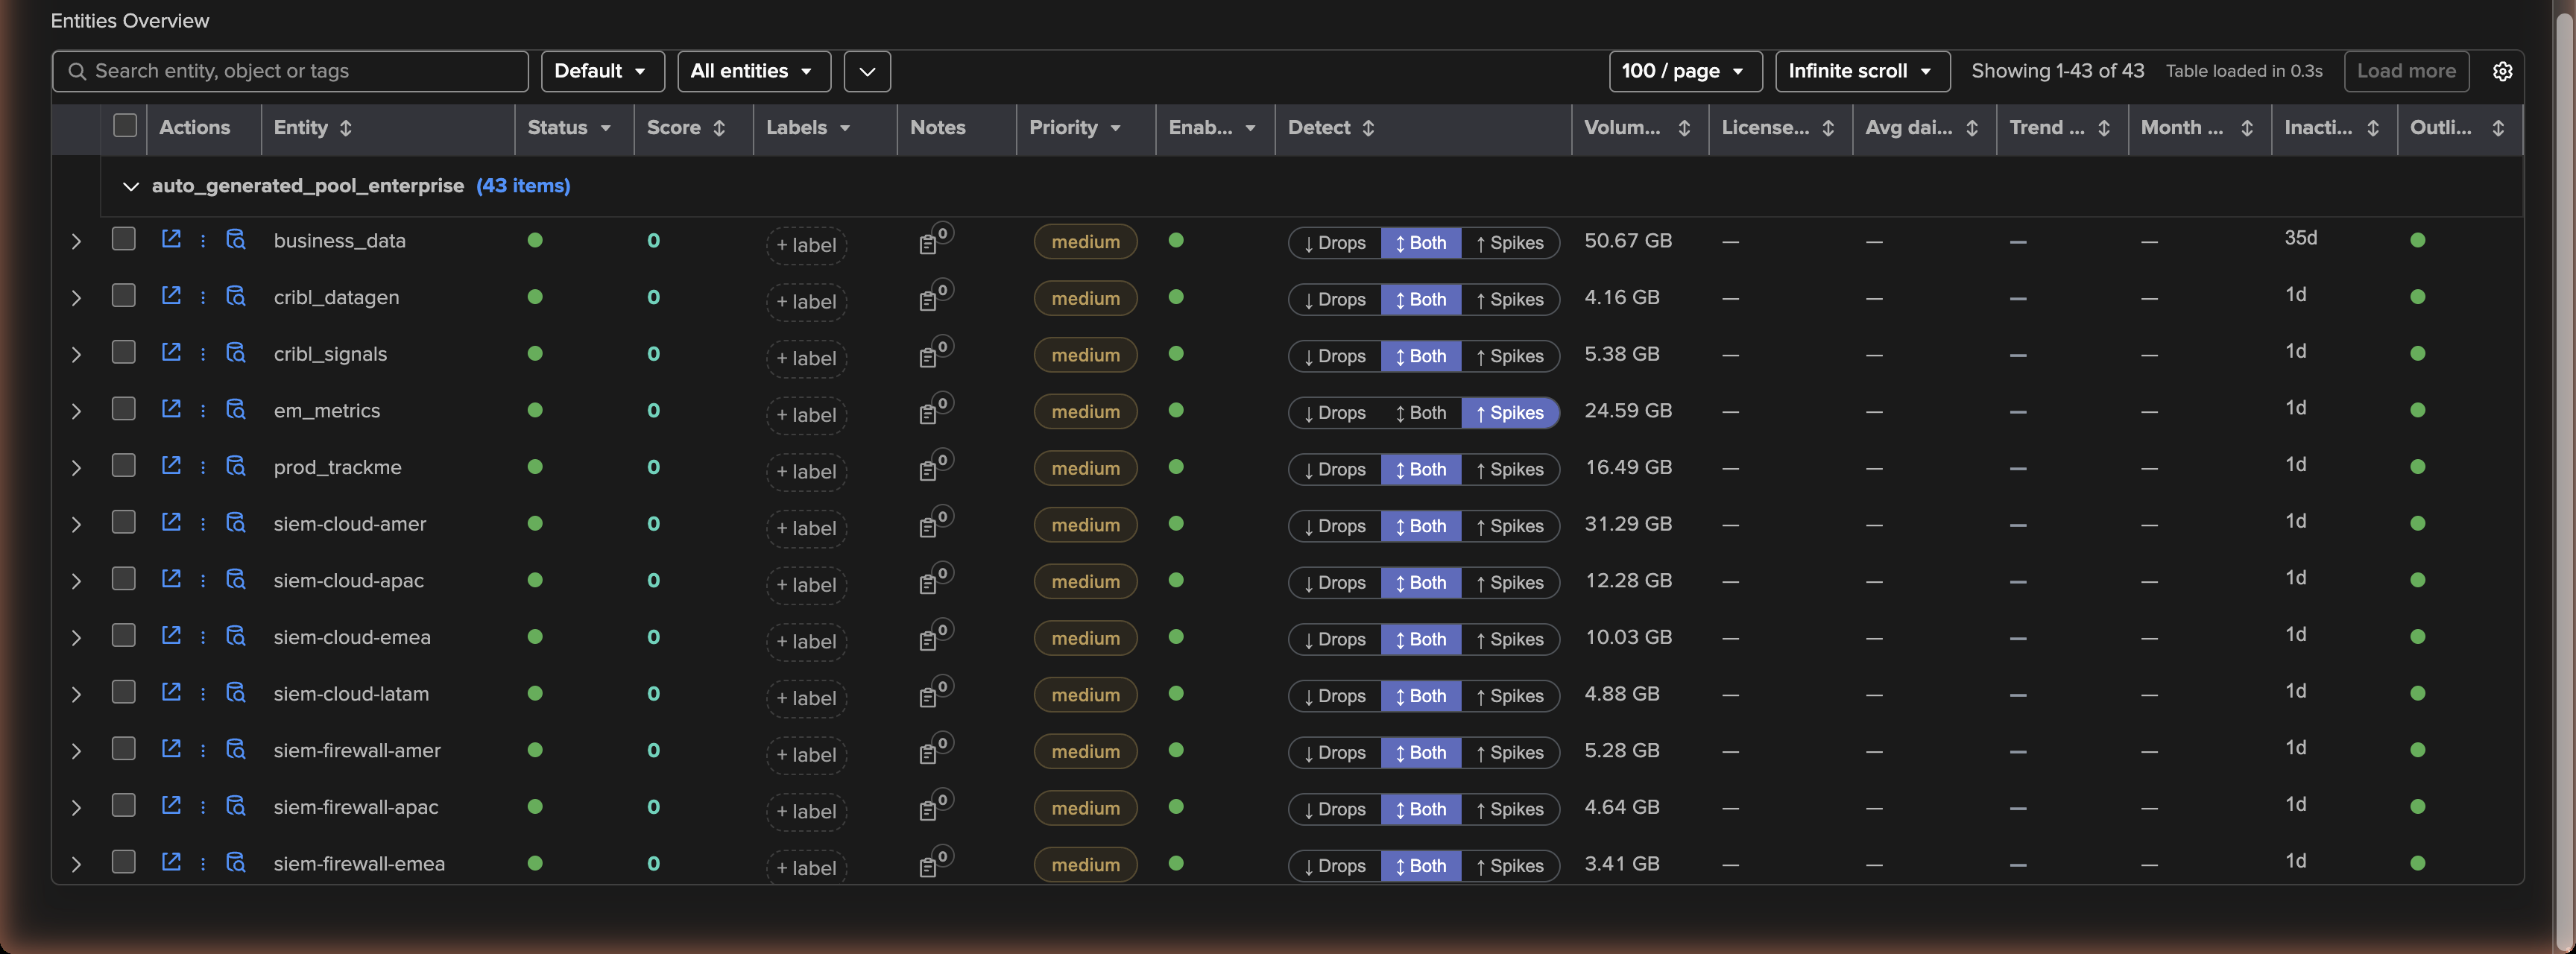Click the search-data icon for siem-cloud-emea
The width and height of the screenshot is (2576, 954).
tap(236, 636)
